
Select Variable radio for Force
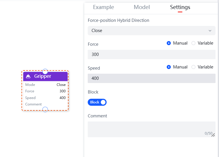[193, 43]
